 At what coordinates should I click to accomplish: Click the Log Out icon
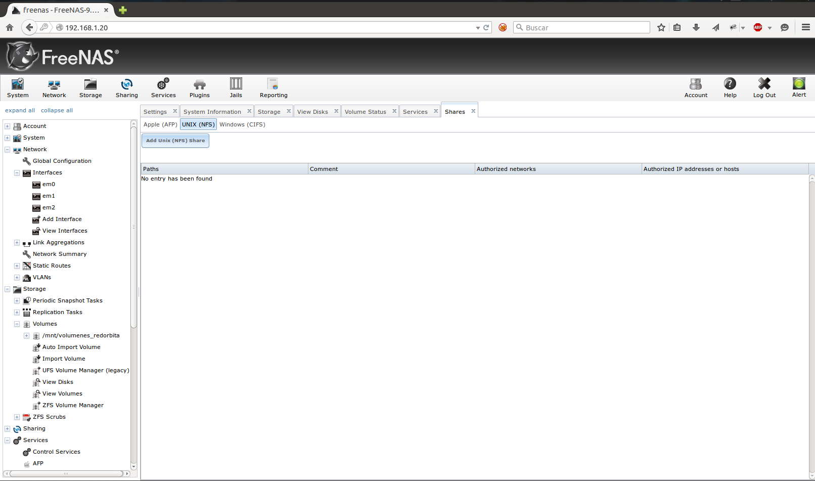(x=764, y=84)
